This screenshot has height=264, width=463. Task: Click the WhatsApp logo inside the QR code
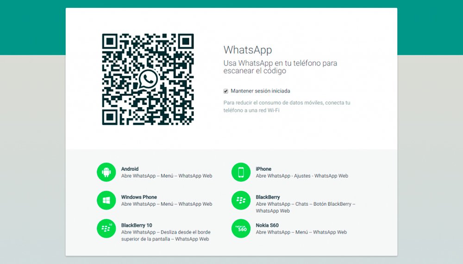(148, 79)
